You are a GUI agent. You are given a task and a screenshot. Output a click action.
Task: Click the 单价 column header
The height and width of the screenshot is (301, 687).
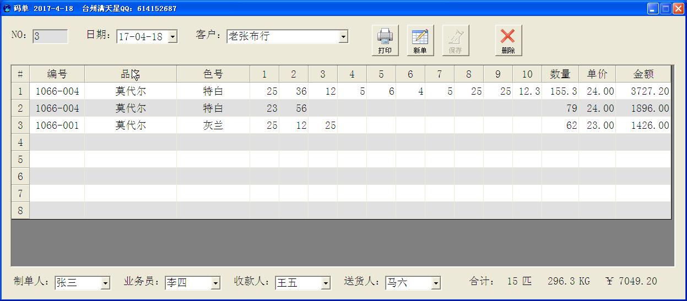pyautogui.click(x=597, y=74)
